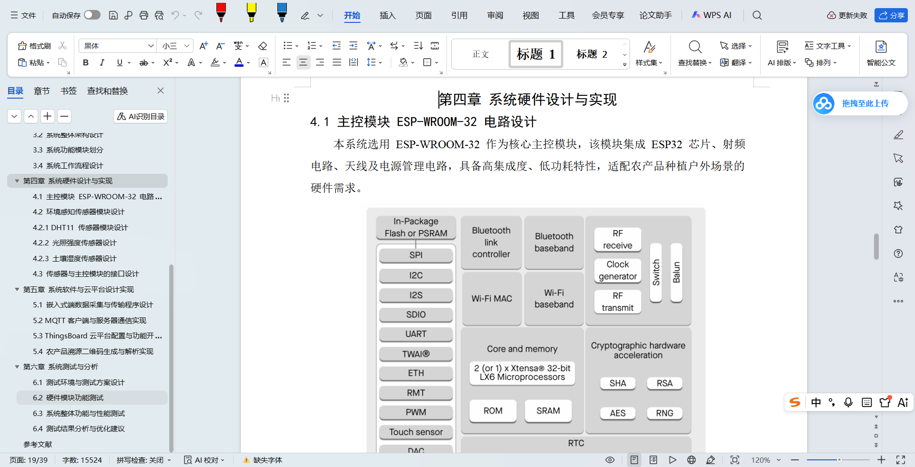This screenshot has height=467, width=915.
Task: Click the document vertical scrollbar thumb
Action: (876, 246)
